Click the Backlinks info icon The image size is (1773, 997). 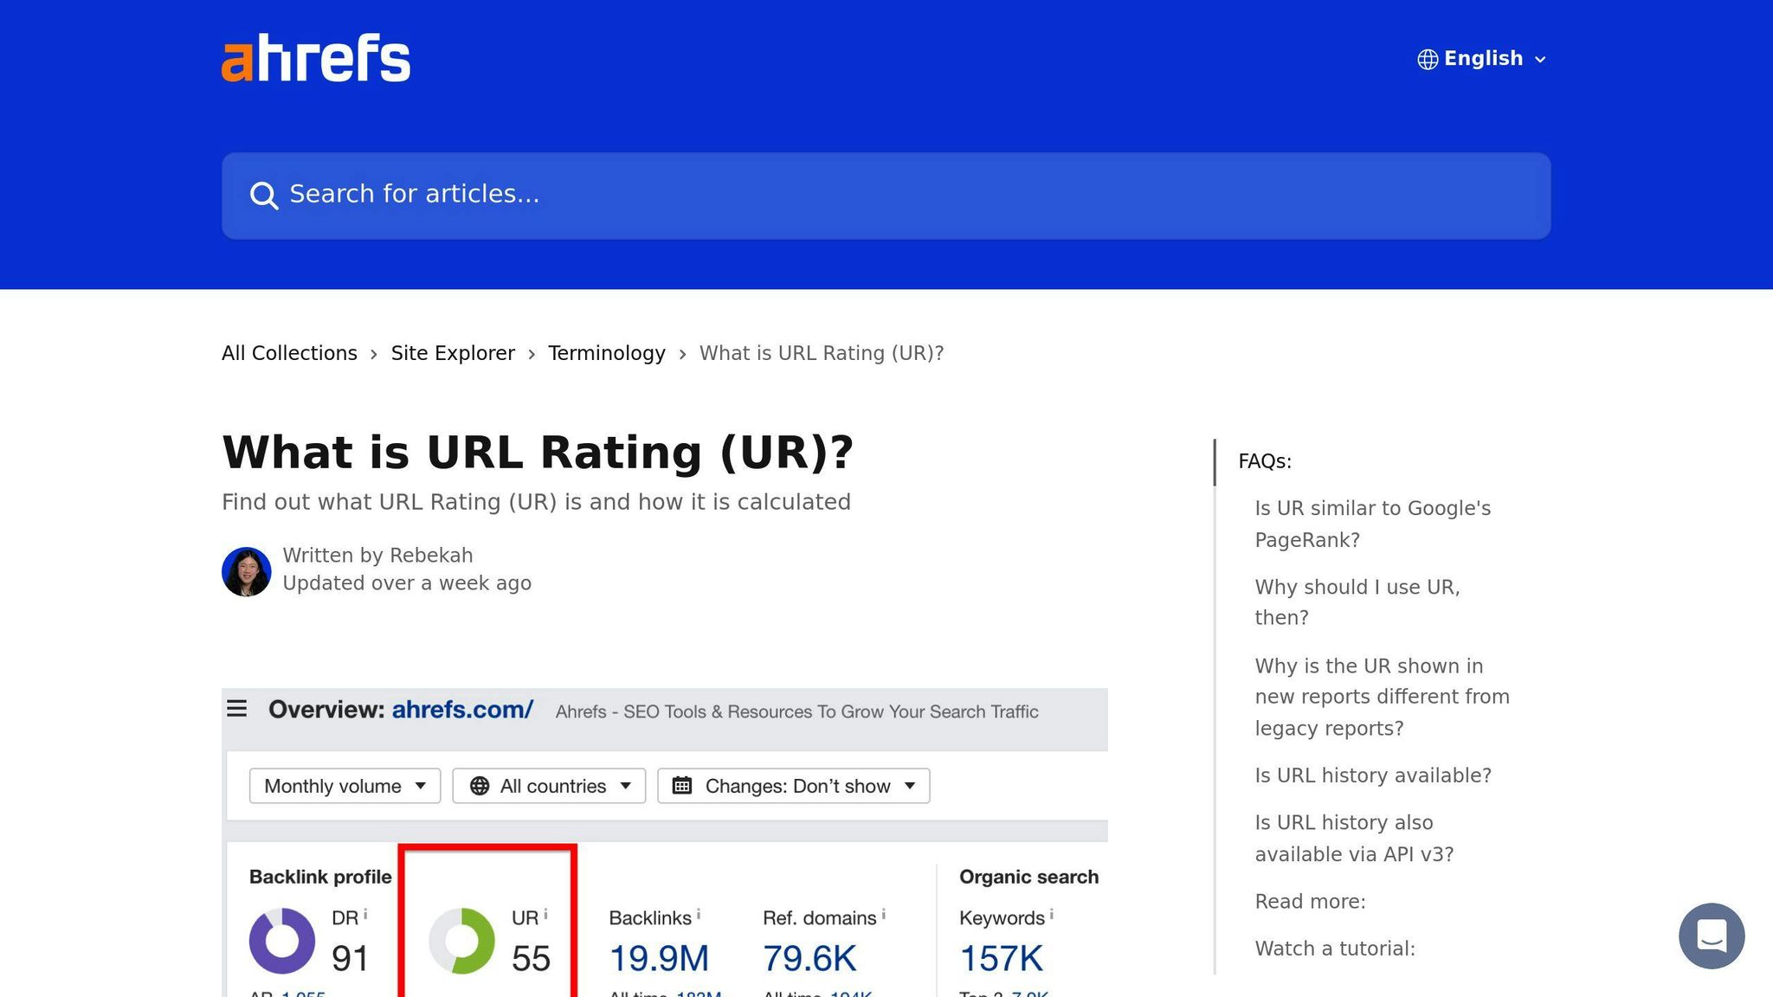pyautogui.click(x=699, y=914)
